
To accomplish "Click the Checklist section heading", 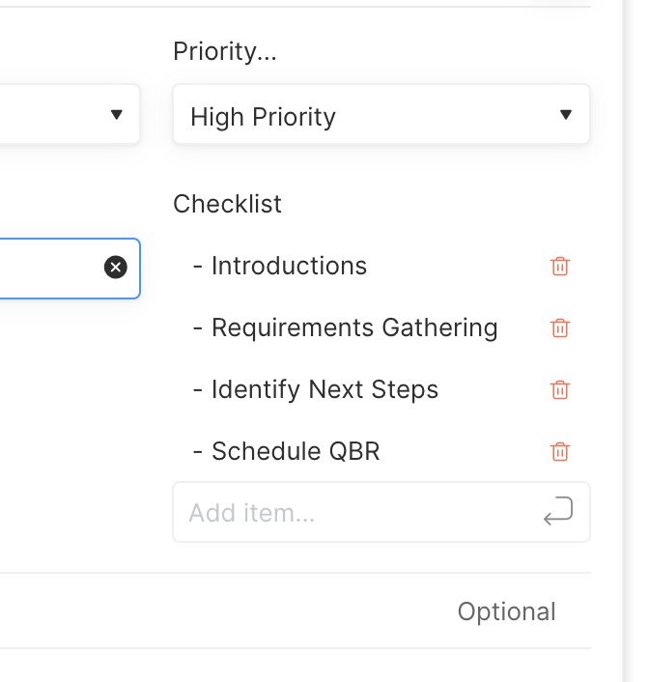I will (x=228, y=204).
